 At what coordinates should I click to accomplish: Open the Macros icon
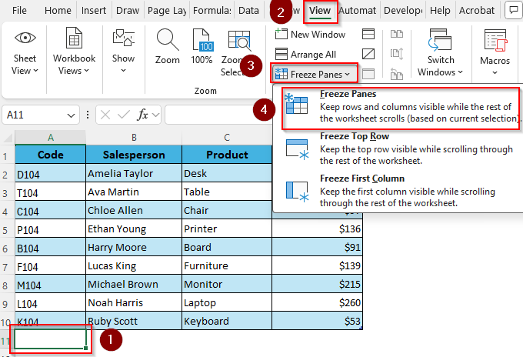(x=495, y=40)
